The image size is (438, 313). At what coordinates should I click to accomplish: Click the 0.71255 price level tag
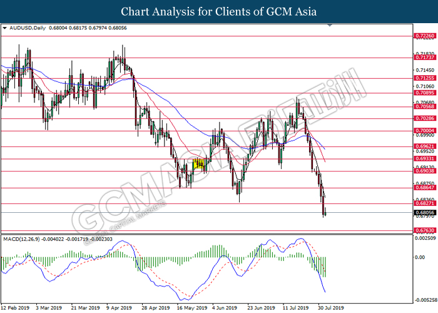(x=424, y=79)
